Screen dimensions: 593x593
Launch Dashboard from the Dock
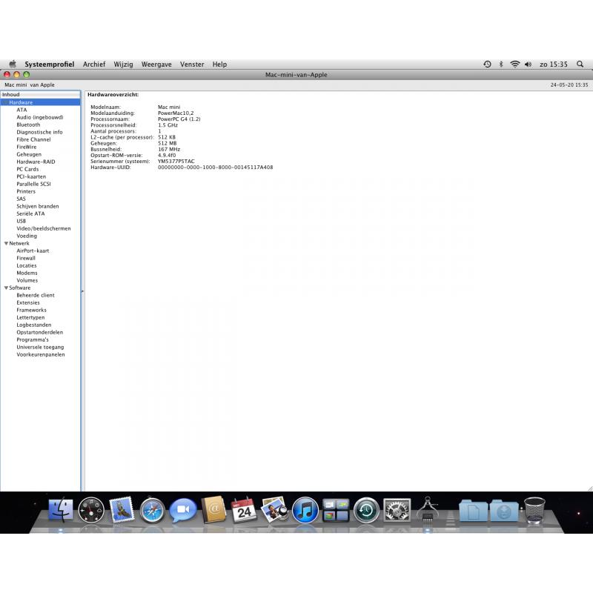click(91, 510)
